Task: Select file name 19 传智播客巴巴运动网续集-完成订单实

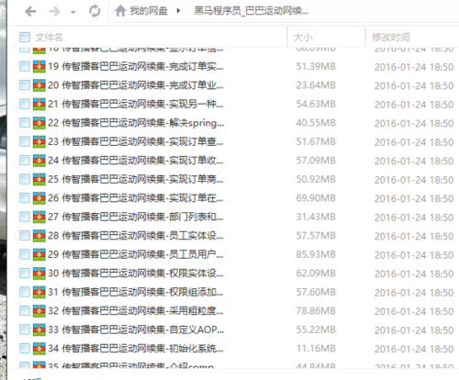Action: pos(136,66)
